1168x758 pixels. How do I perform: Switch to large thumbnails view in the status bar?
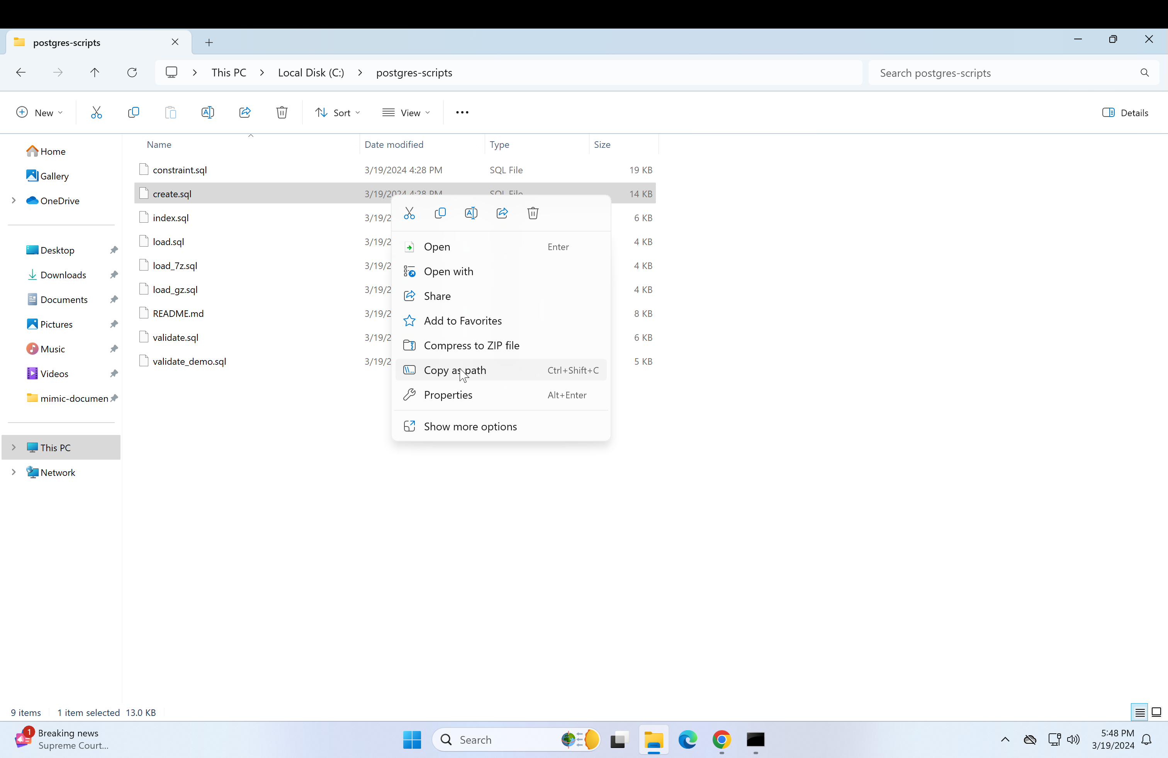(x=1156, y=712)
